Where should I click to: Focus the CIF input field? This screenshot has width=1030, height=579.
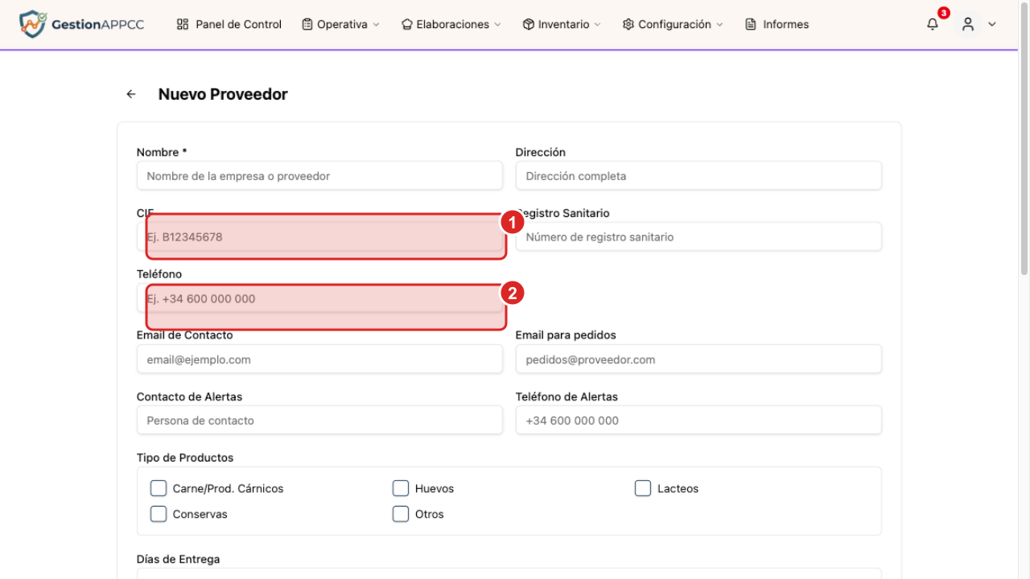[x=319, y=237]
